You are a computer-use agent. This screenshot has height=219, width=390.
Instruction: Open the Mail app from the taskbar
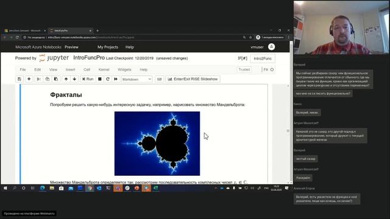pyautogui.click(x=71, y=188)
